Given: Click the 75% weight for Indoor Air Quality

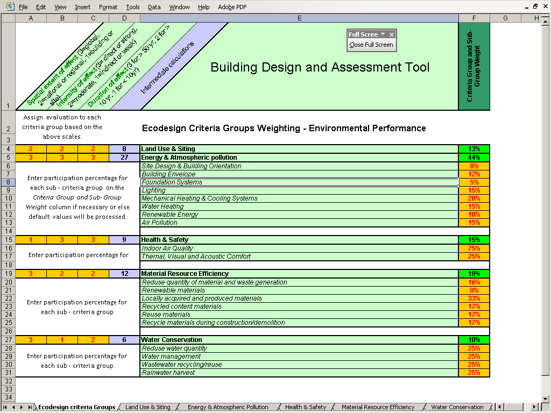Looking at the screenshot, I should [x=474, y=248].
